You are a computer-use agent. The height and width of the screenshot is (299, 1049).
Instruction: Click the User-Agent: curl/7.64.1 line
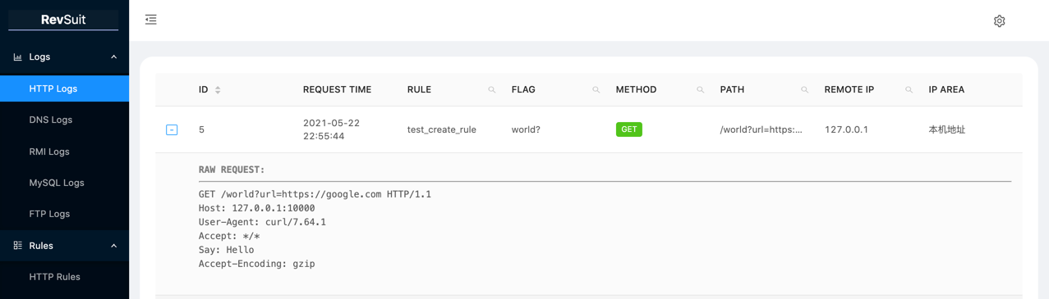tap(262, 222)
